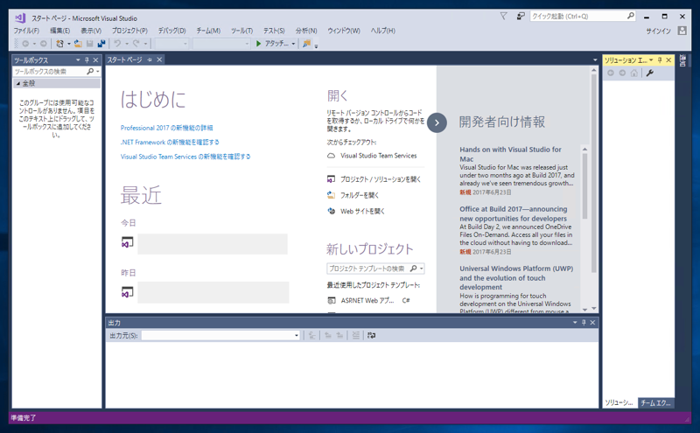Click the Navigate Backward toolbar icon
This screenshot has height=433, width=700.
point(25,44)
